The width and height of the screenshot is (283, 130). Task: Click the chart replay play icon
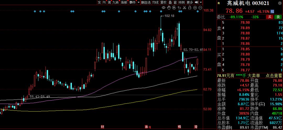pos(174,8)
